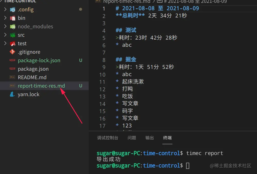
Task: Click the Markdown icon beside README.md
Action: pos(12,77)
